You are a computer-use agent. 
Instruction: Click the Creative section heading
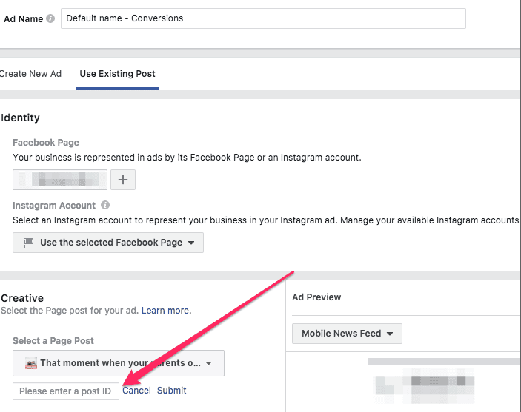[22, 298]
